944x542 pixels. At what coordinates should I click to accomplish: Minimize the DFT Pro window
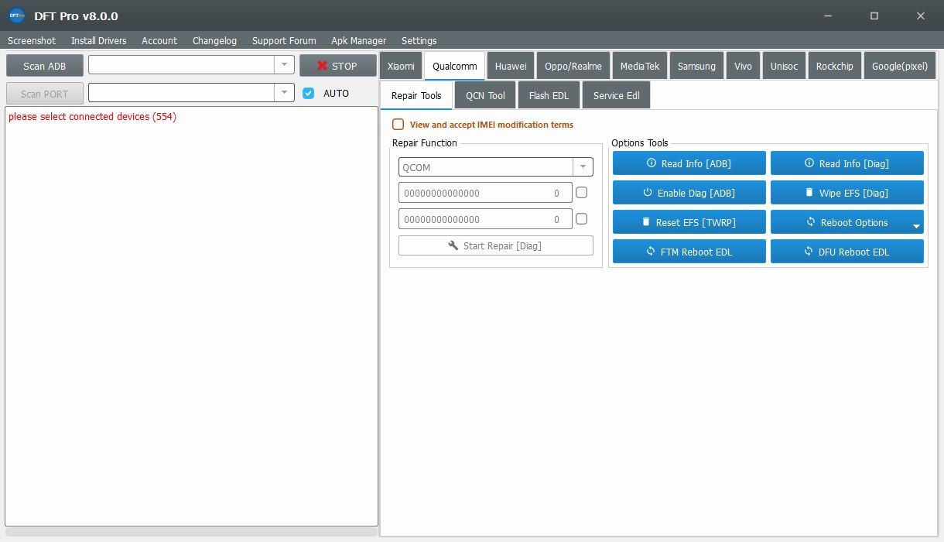click(x=828, y=15)
